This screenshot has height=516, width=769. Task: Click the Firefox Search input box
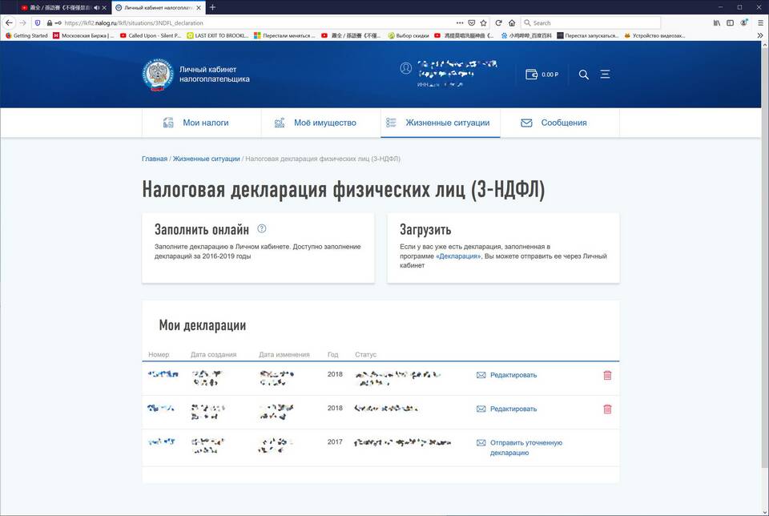[x=591, y=22]
